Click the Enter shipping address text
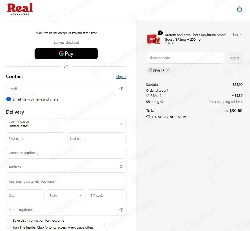Screen dimensions: 250x231 (x=225, y=102)
